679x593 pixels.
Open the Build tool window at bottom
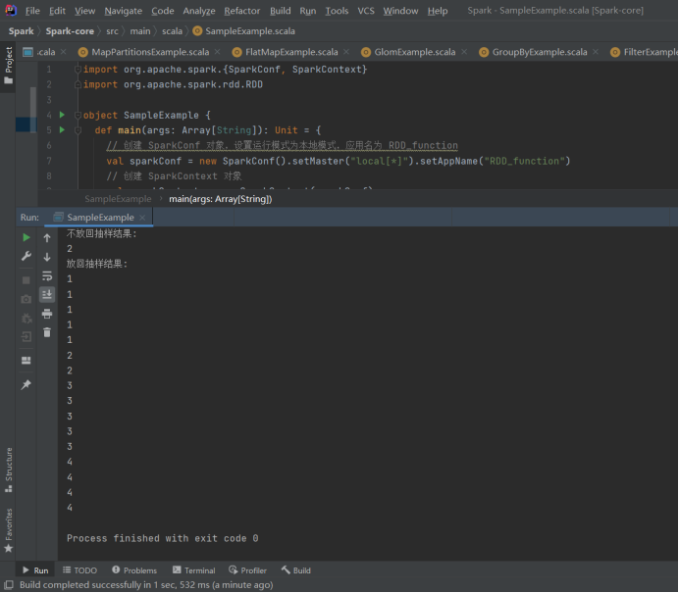tap(296, 570)
